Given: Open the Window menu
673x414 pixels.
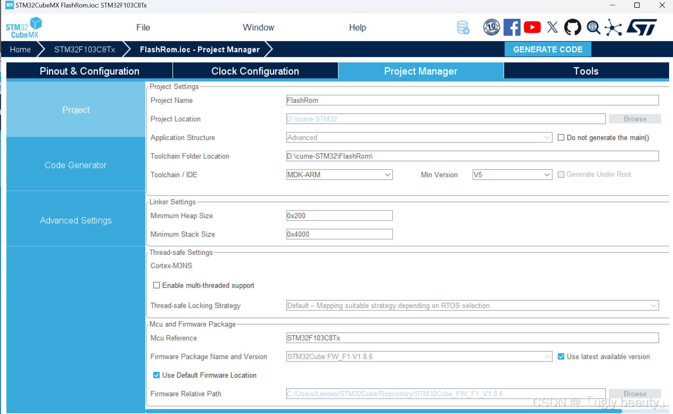Looking at the screenshot, I should click(x=258, y=28).
